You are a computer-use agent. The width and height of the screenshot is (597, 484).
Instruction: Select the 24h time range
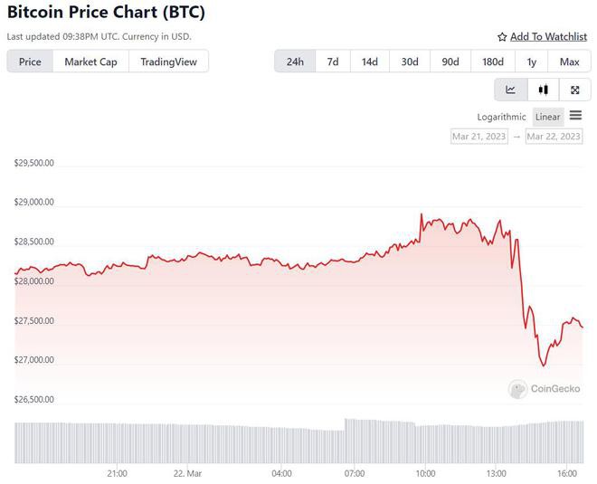coord(295,62)
